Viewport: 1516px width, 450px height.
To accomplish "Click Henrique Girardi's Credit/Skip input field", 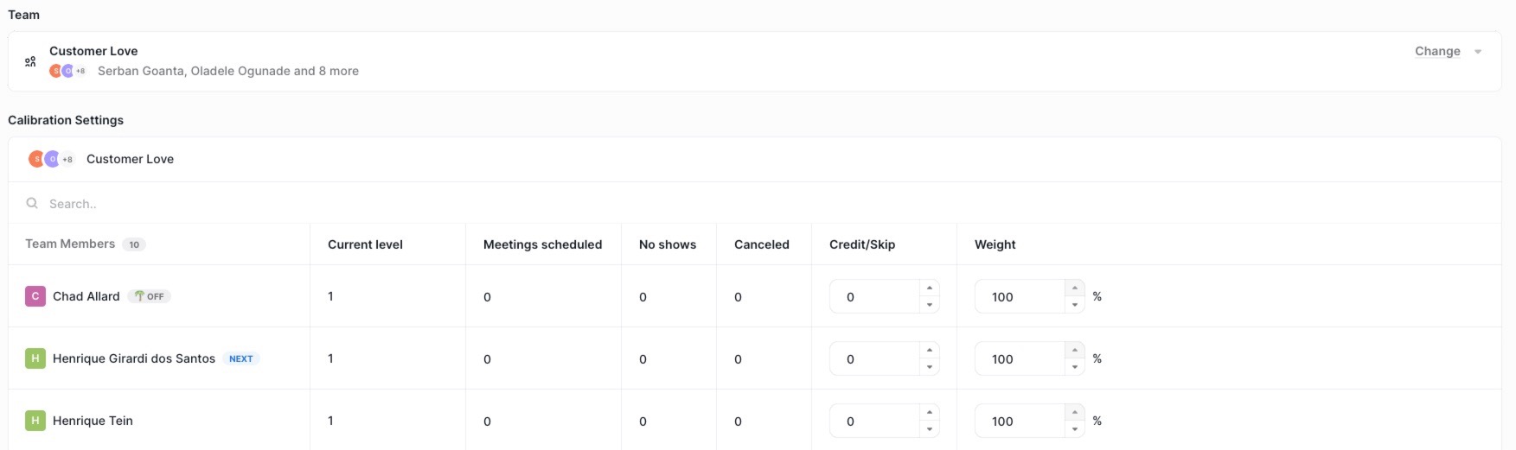I will click(873, 358).
